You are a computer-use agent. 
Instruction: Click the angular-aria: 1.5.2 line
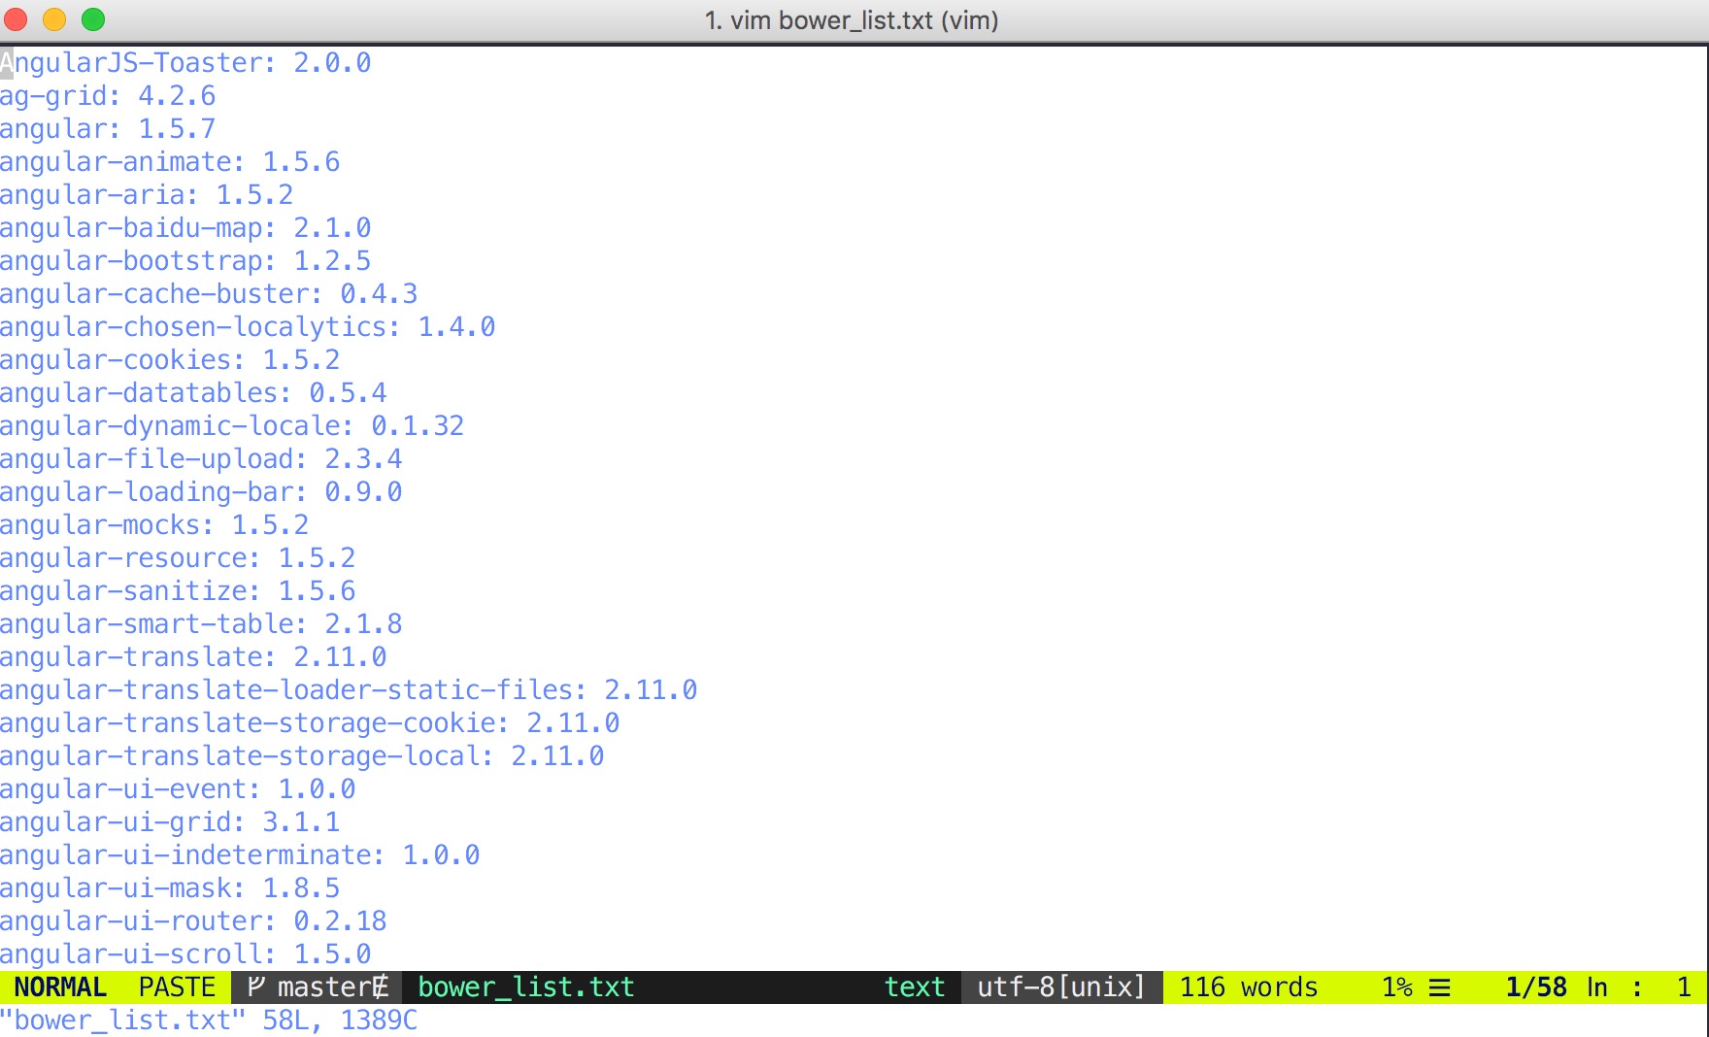point(147,194)
